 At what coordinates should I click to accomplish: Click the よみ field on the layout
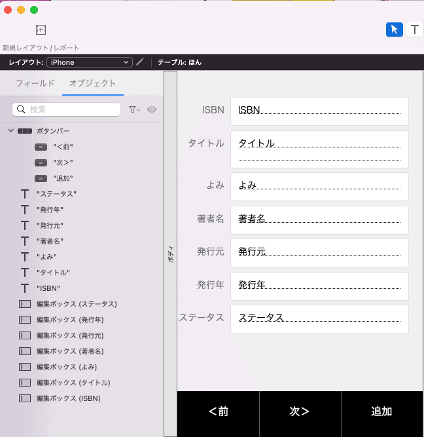pos(319,187)
